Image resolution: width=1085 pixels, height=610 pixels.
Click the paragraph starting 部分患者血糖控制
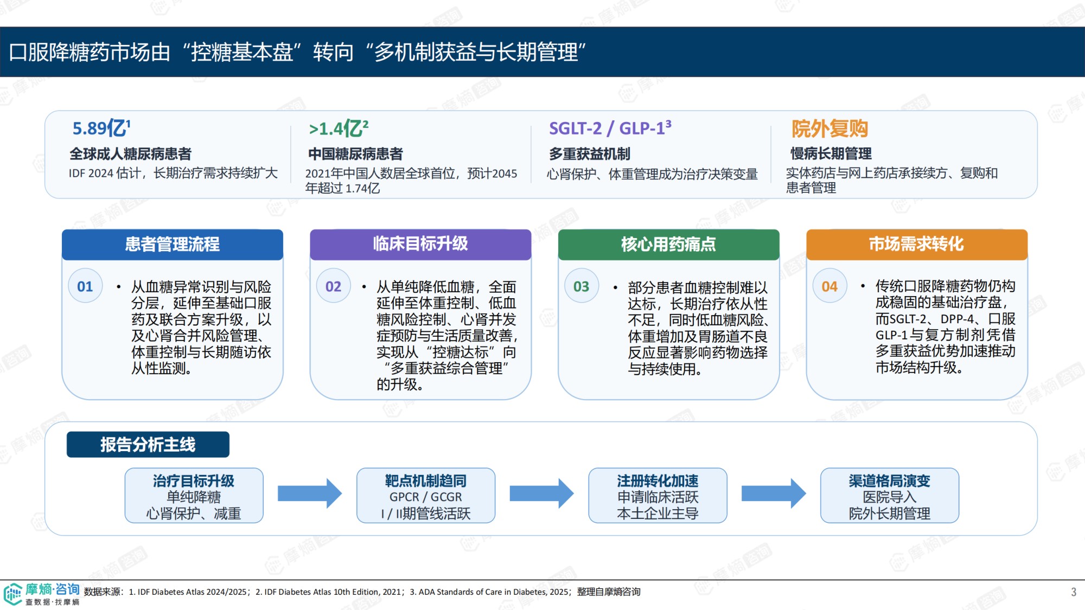click(698, 328)
